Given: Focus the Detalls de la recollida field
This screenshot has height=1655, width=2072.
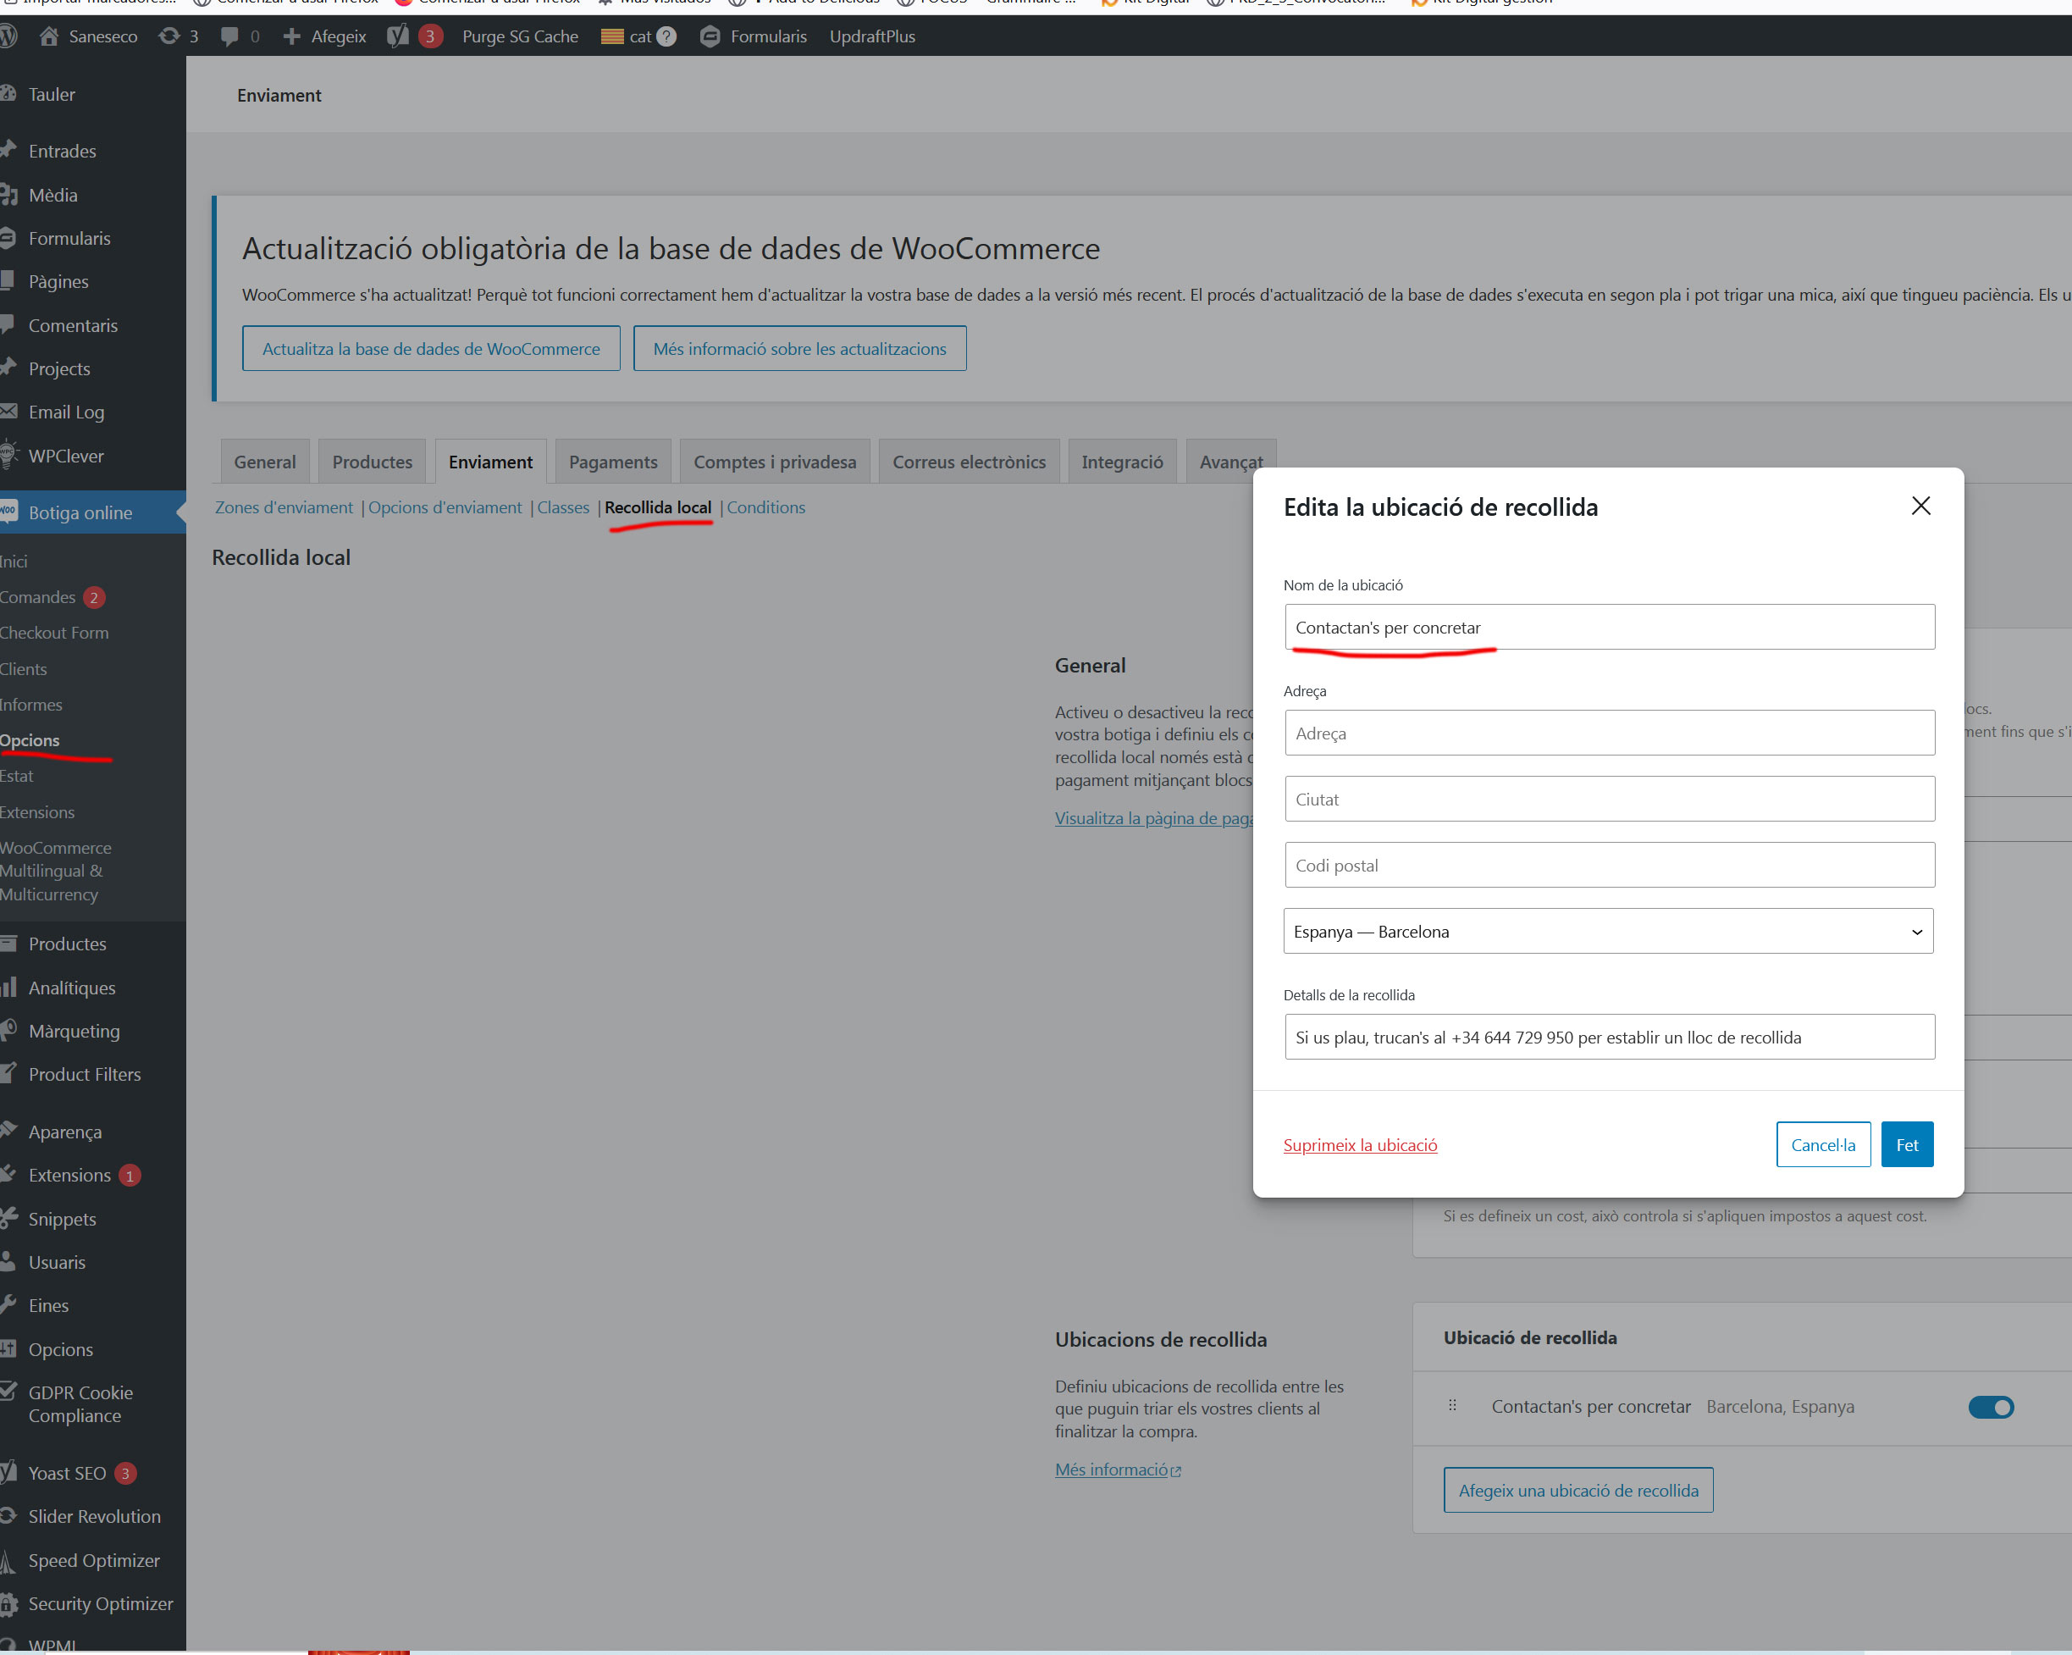Looking at the screenshot, I should point(1610,1037).
